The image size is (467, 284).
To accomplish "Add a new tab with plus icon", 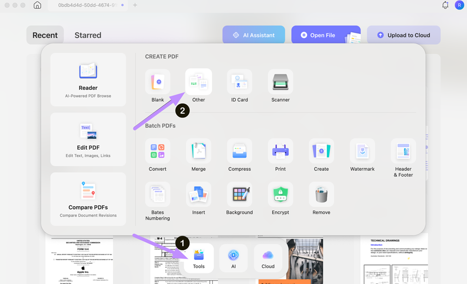I will click(135, 5).
